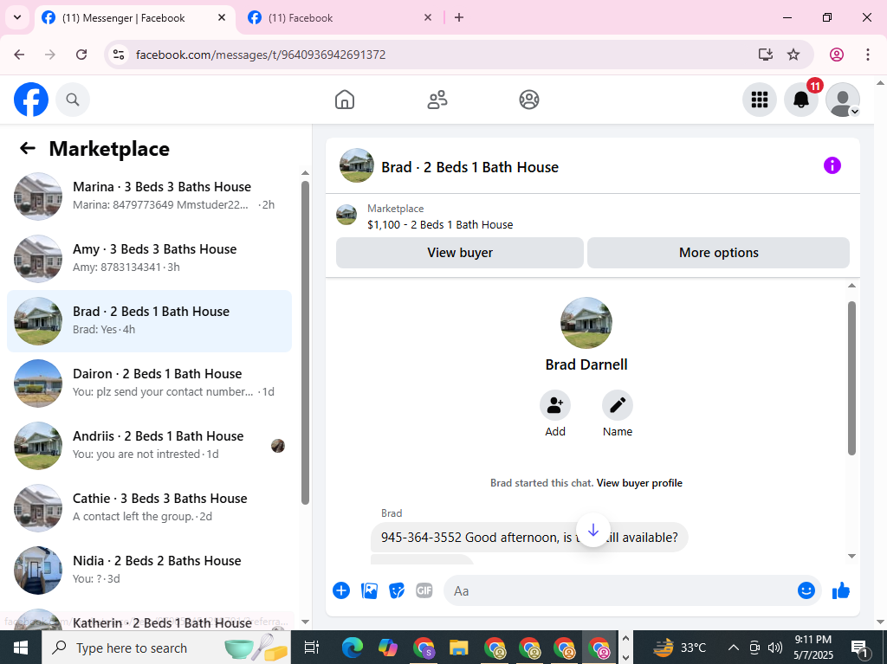Screen dimensions: 887x664
Task: Open Task View on the taskbar
Action: point(312,648)
